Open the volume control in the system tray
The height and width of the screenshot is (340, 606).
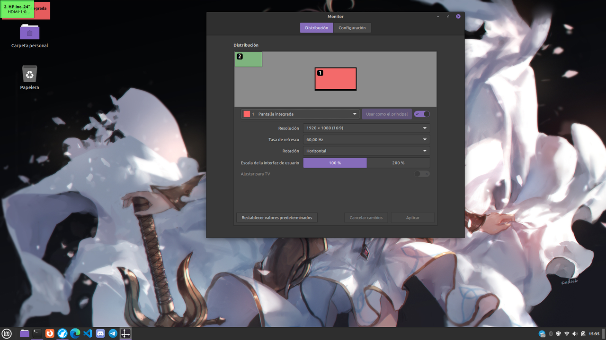(574, 333)
